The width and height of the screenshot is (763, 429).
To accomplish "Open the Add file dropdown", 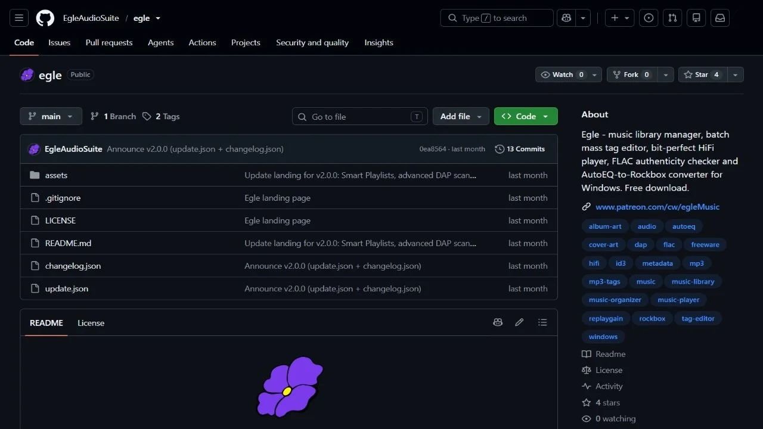I will click(x=461, y=116).
